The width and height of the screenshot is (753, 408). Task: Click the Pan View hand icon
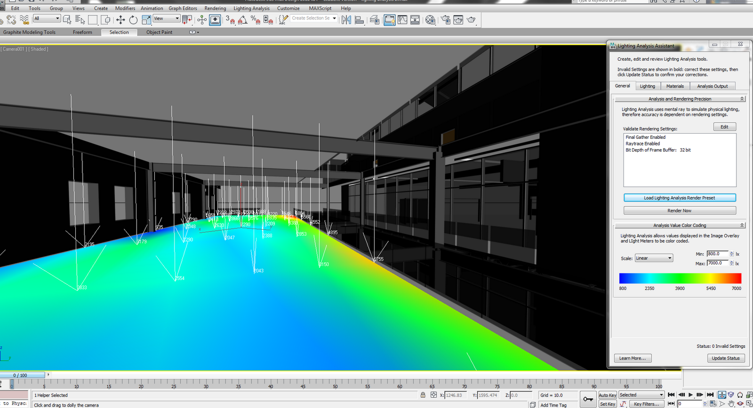click(731, 404)
